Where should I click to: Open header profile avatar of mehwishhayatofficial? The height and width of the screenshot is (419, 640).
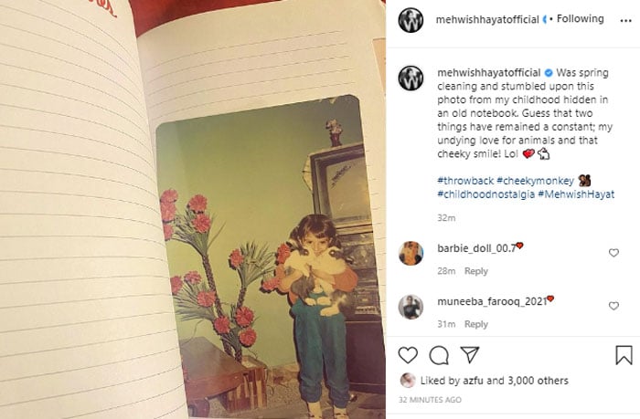(411, 19)
